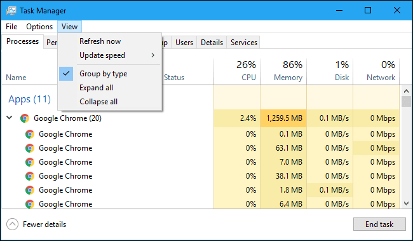
Task: Click the 0.1 MB memory cell
Action: [x=283, y=134]
